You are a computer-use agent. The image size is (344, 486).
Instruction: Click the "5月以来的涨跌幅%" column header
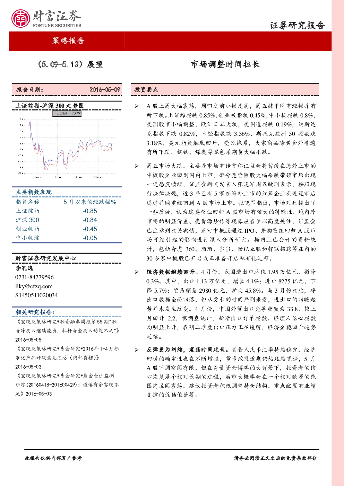pyautogui.click(x=90, y=202)
